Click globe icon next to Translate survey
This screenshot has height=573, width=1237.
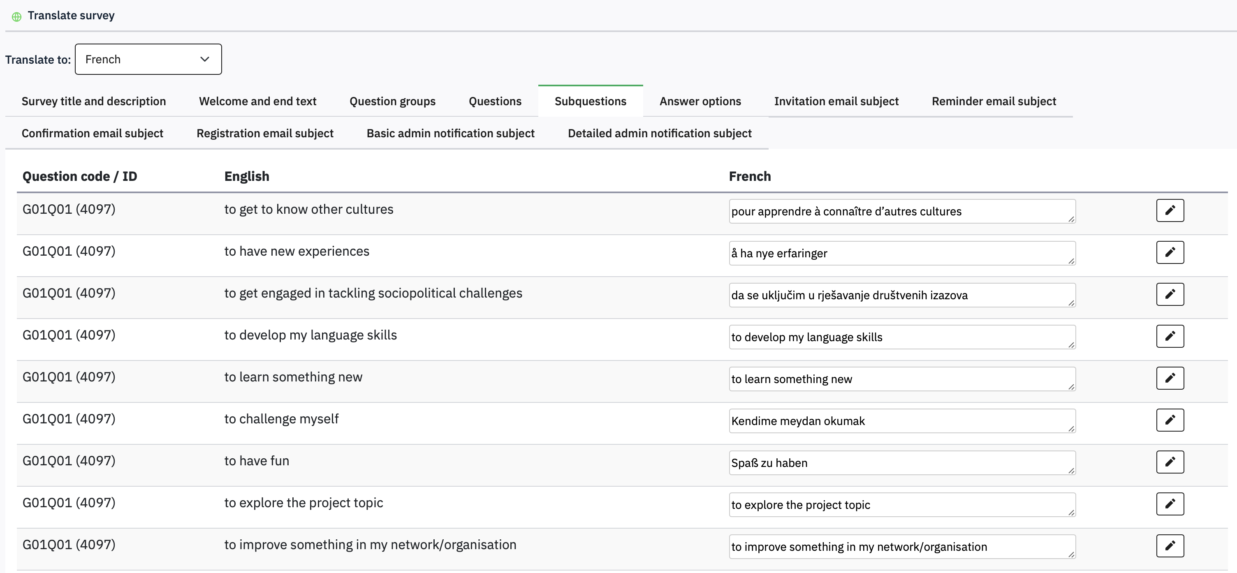(x=16, y=17)
